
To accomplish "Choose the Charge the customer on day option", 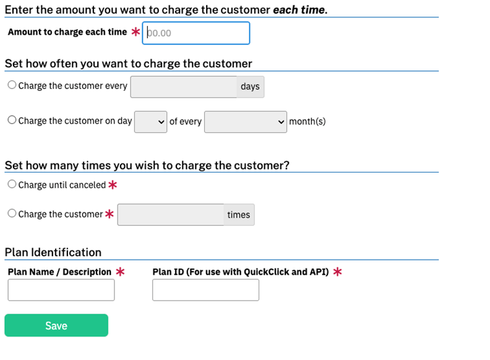I will pyautogui.click(x=12, y=121).
